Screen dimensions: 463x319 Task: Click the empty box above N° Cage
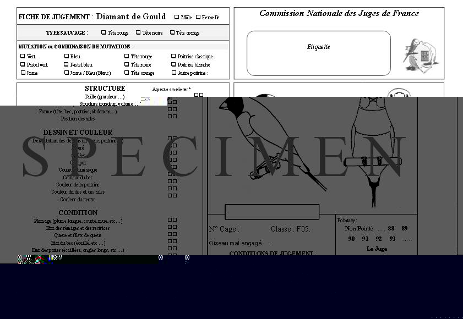(272, 212)
